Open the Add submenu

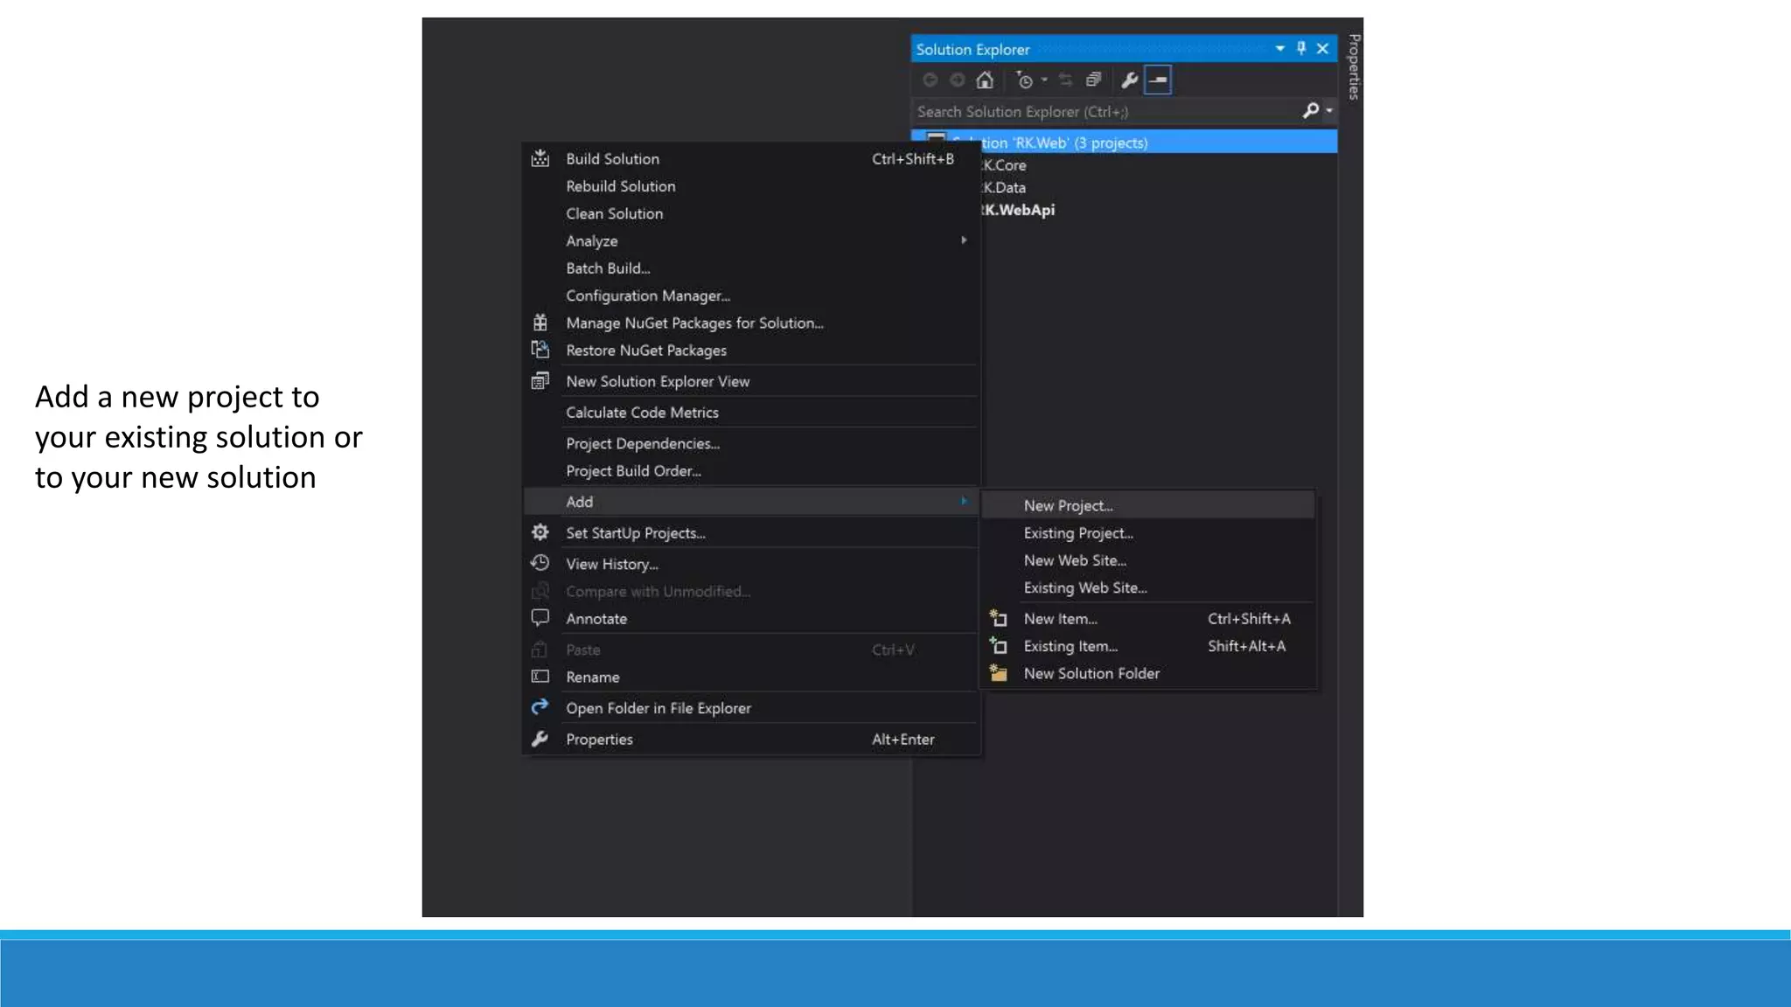(751, 502)
